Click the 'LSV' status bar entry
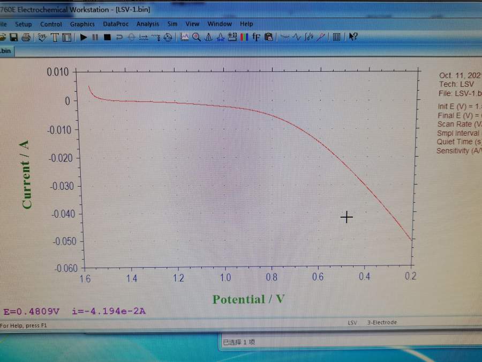The image size is (482, 362). pos(352,323)
